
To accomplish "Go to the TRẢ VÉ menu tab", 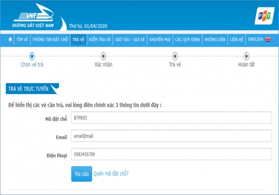I will coord(78,40).
